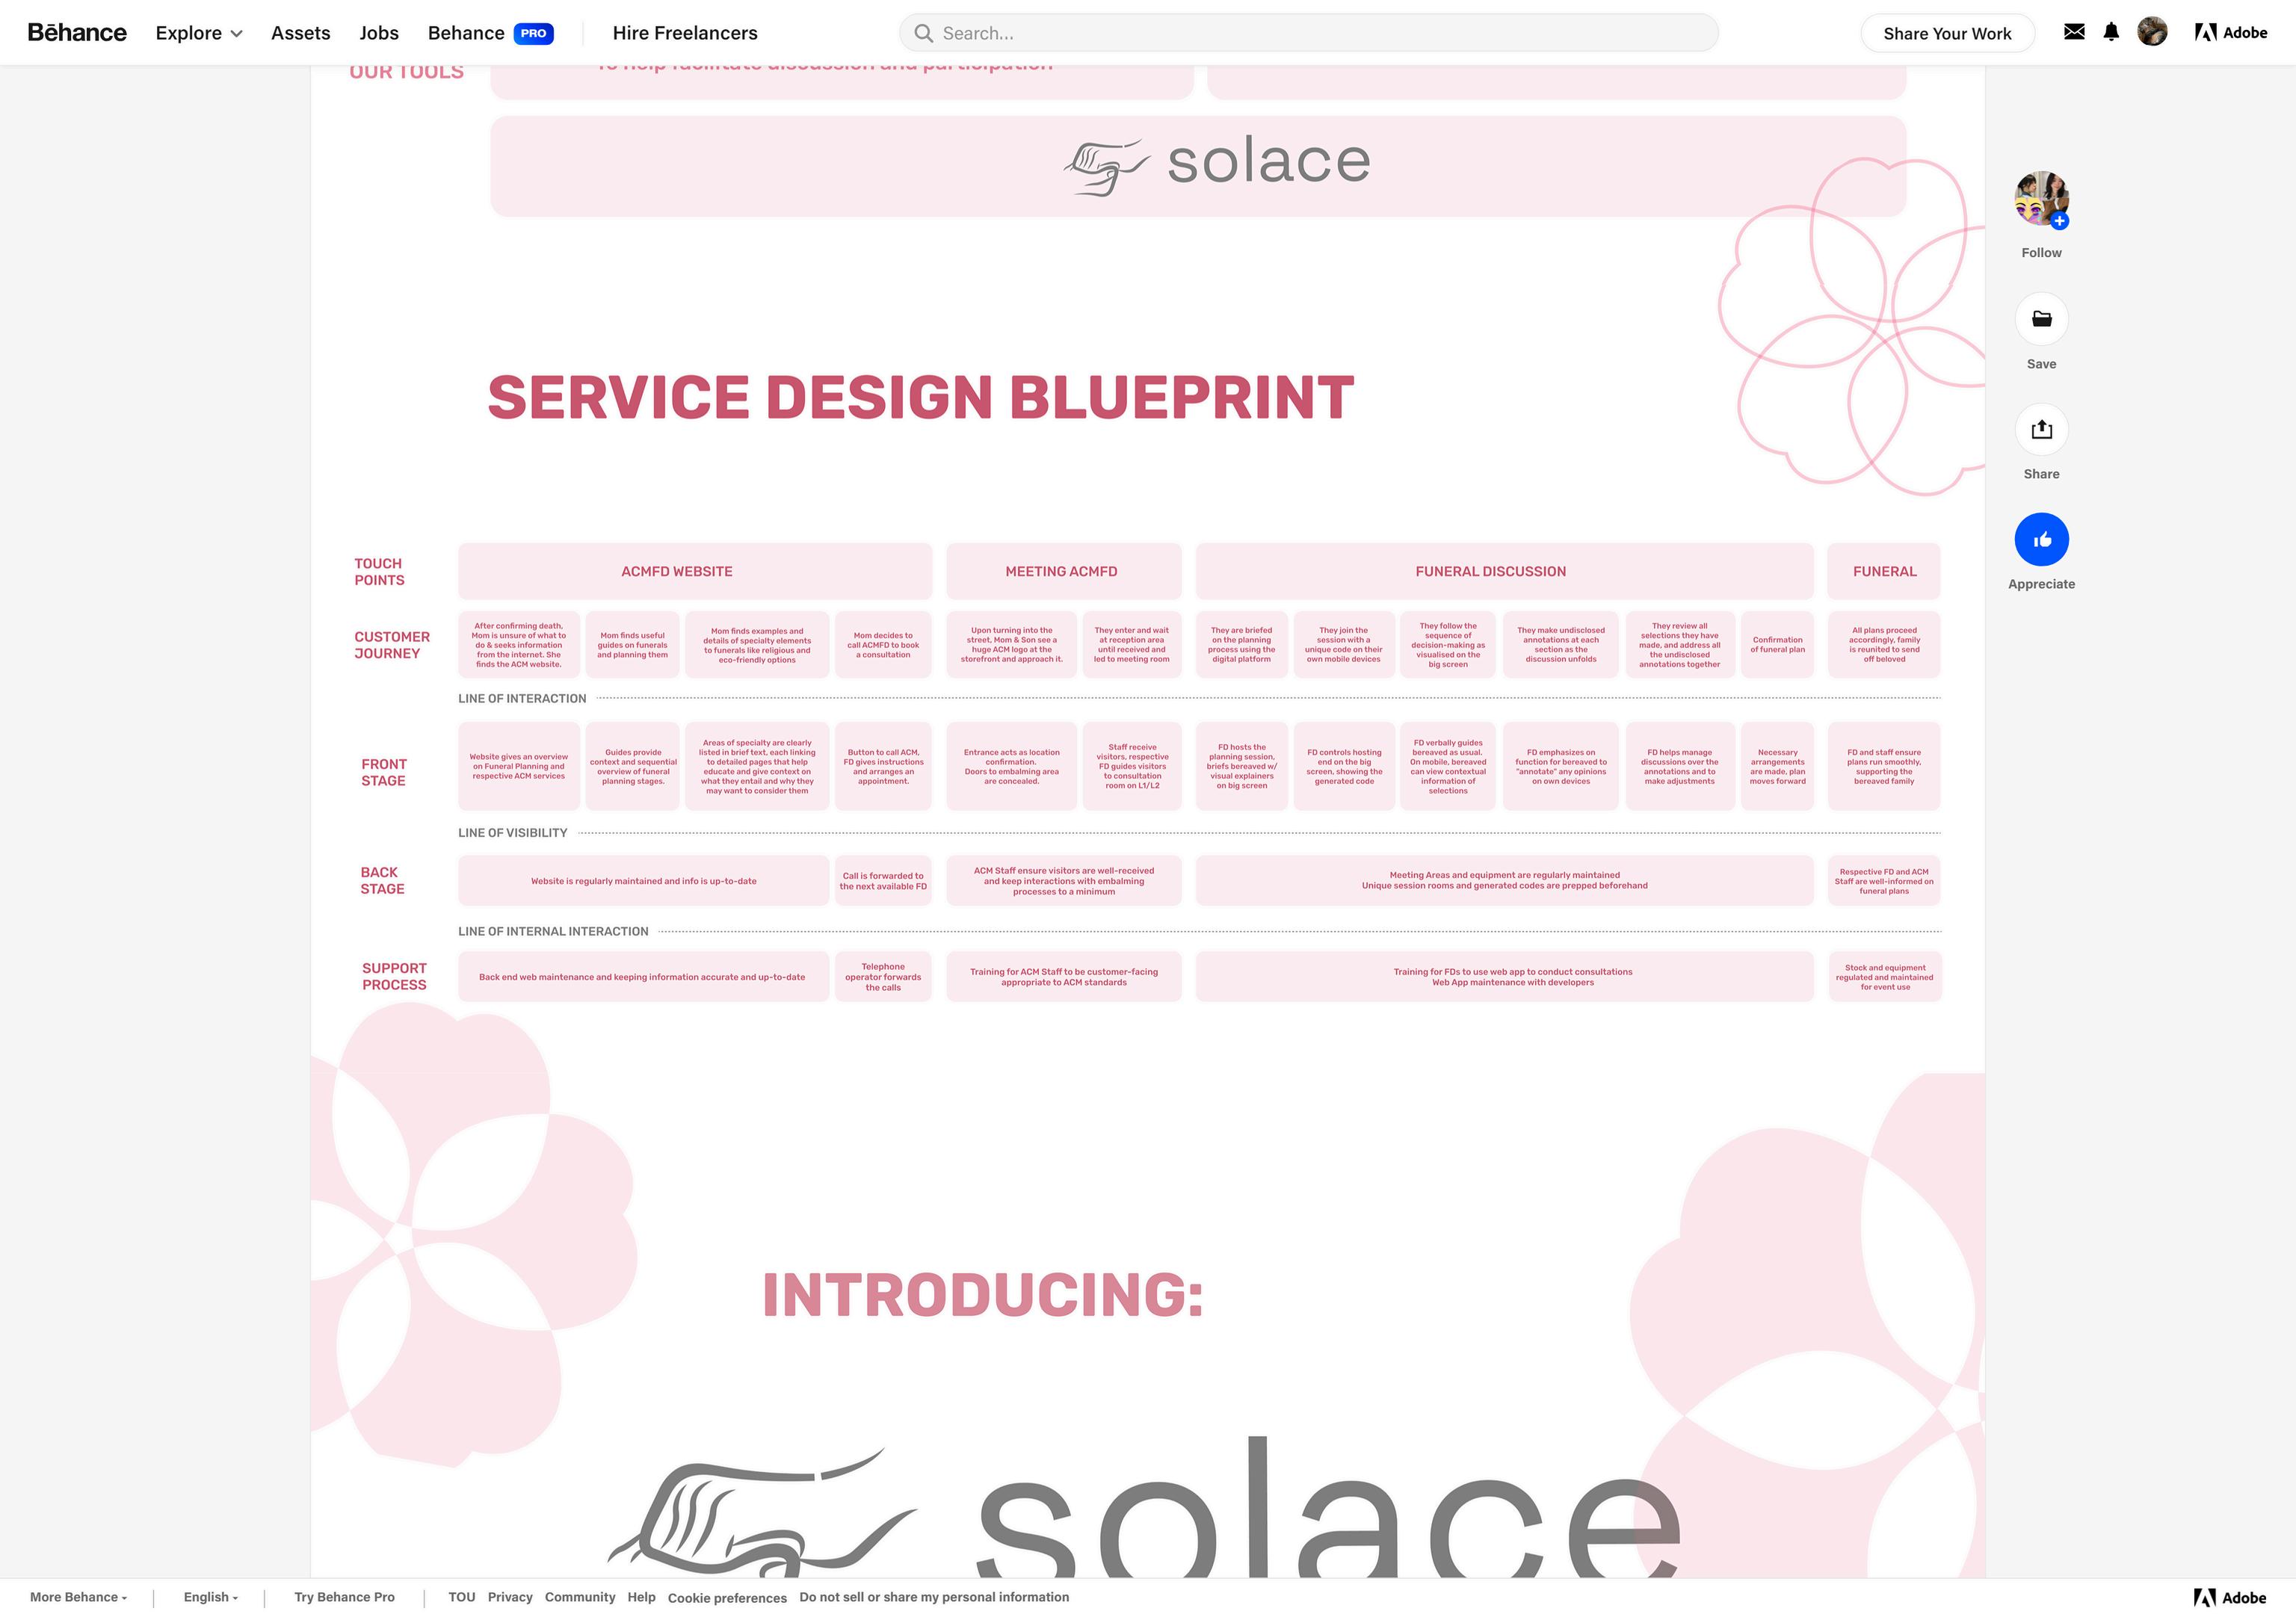Open the notifications bell
This screenshot has height=1617, width=2296.
tap(2111, 32)
